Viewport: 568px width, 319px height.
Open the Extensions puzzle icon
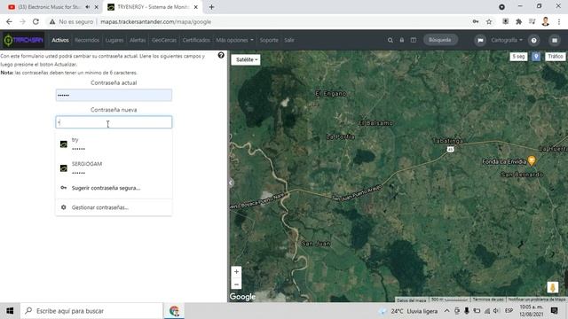click(518, 21)
